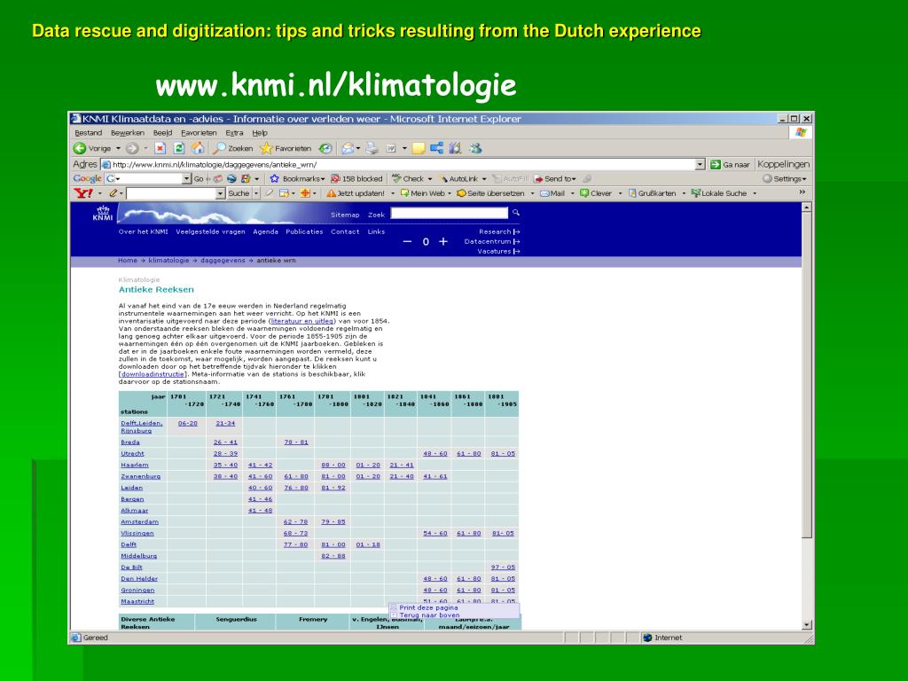Screen dimensions: 908x681
Task: Click the klimatologie breadcrumb link
Action: (x=168, y=261)
